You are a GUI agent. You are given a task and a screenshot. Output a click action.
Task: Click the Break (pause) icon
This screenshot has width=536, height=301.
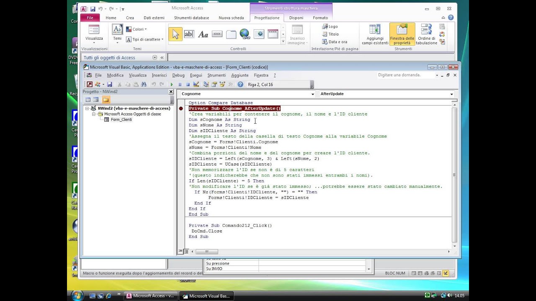tap(180, 84)
